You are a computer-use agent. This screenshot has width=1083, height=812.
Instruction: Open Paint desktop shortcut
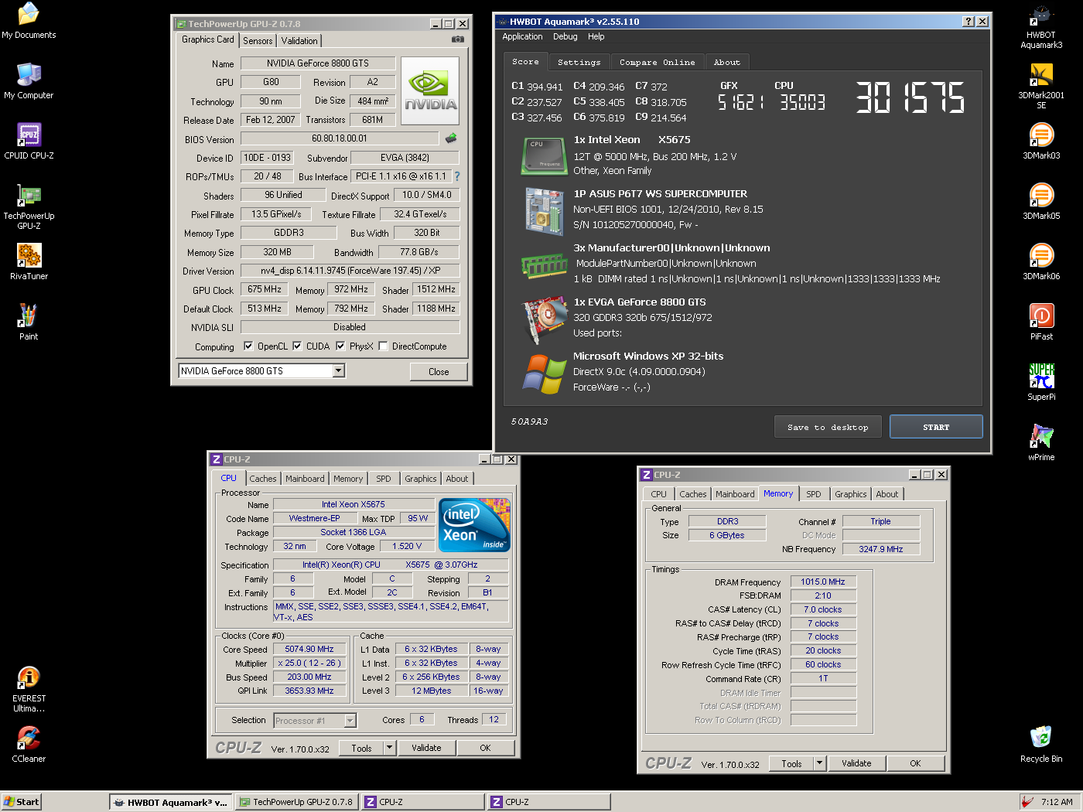pyautogui.click(x=29, y=322)
